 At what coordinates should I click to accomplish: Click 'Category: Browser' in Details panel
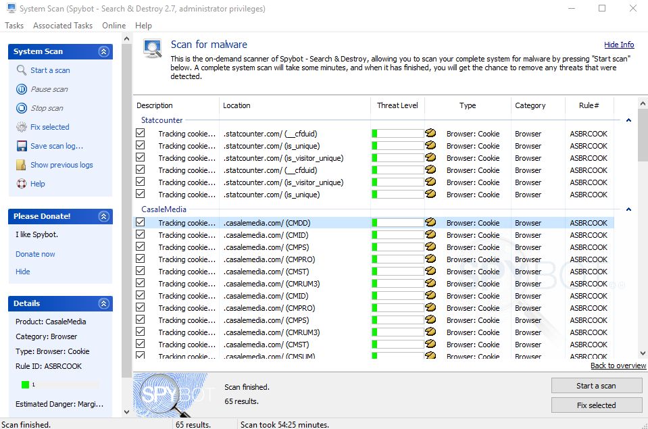(x=46, y=336)
